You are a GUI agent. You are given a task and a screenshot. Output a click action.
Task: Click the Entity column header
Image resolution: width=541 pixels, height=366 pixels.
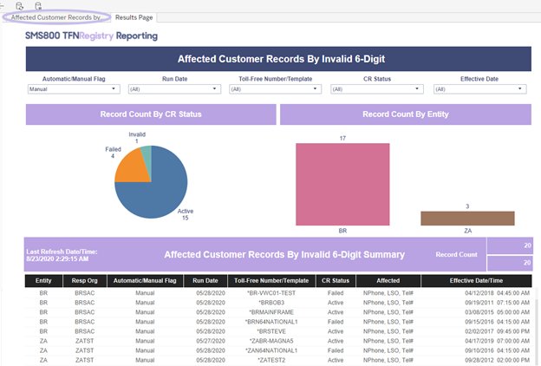click(x=43, y=281)
